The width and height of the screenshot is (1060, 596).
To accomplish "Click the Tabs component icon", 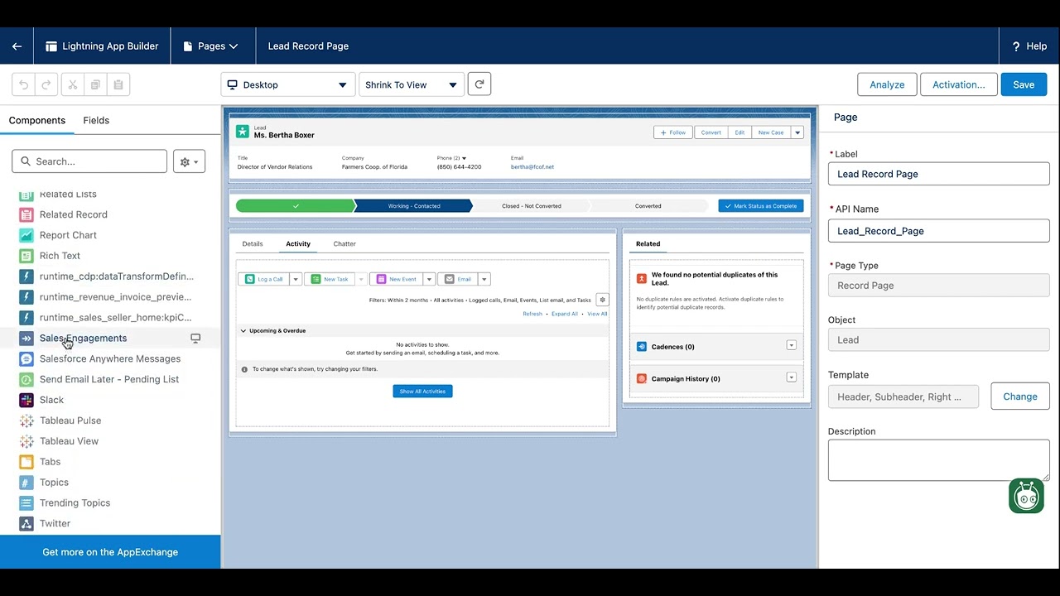I will [26, 462].
